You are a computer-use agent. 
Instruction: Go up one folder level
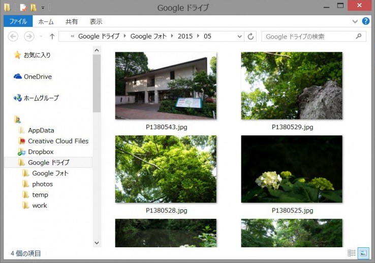point(52,36)
